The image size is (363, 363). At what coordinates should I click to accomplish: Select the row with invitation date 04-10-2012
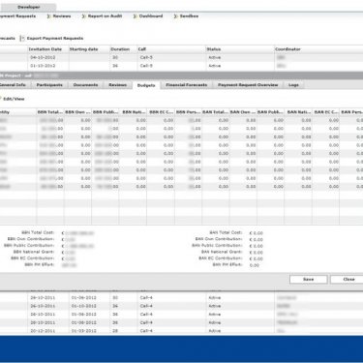(x=181, y=57)
